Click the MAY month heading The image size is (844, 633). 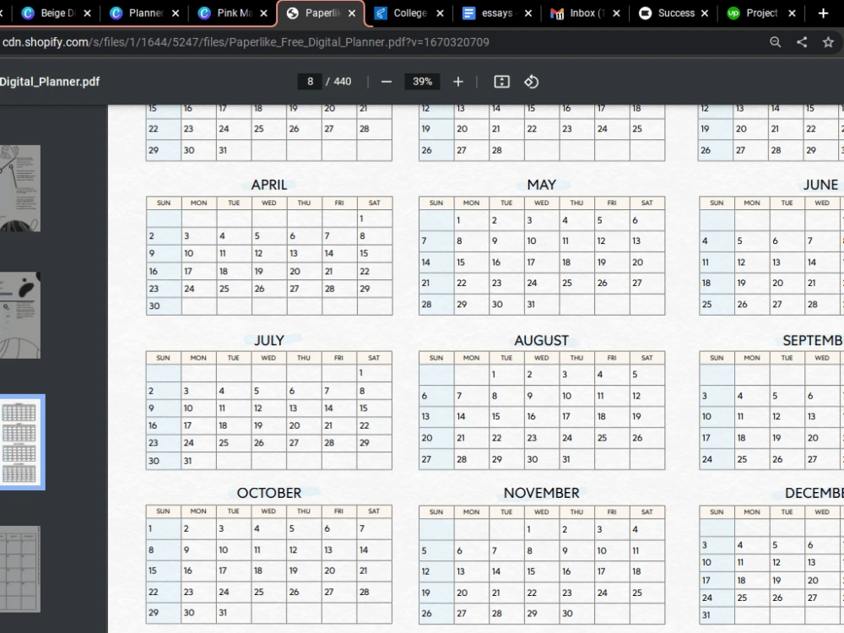tap(542, 185)
